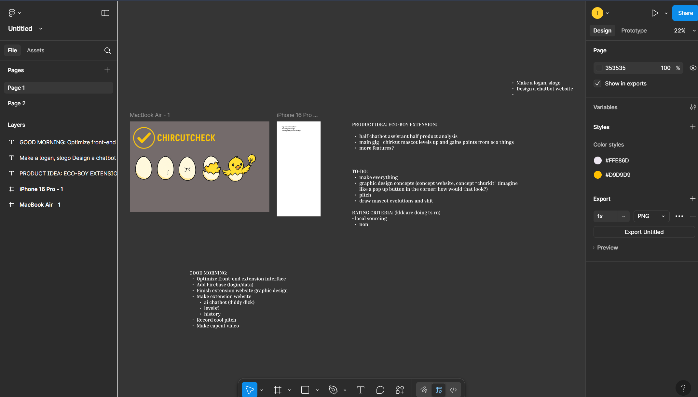Toggle page background visibility eye
This screenshot has width=698, height=397.
[x=693, y=68]
